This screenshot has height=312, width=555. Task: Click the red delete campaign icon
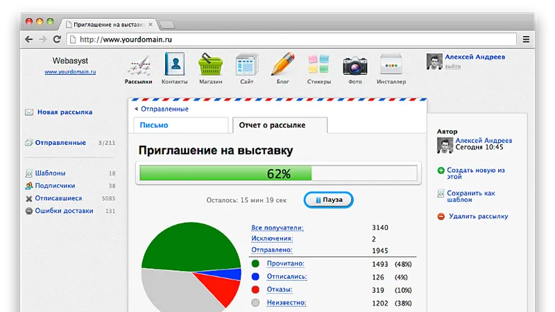[441, 216]
